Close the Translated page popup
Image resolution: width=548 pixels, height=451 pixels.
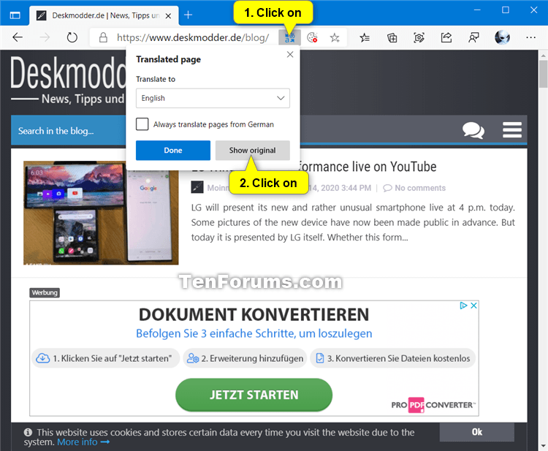pos(290,55)
